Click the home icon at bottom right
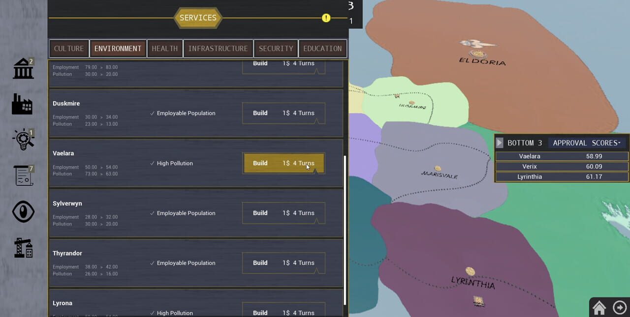The height and width of the screenshot is (317, 630). [599, 307]
